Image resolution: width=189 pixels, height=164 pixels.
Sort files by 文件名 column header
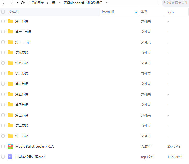point(14,12)
